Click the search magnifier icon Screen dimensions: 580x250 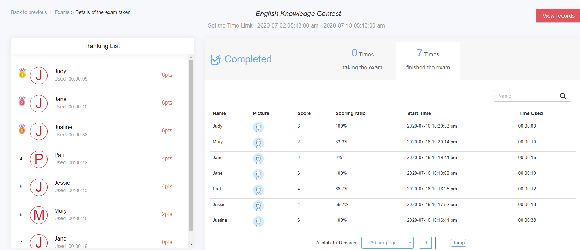tap(563, 96)
